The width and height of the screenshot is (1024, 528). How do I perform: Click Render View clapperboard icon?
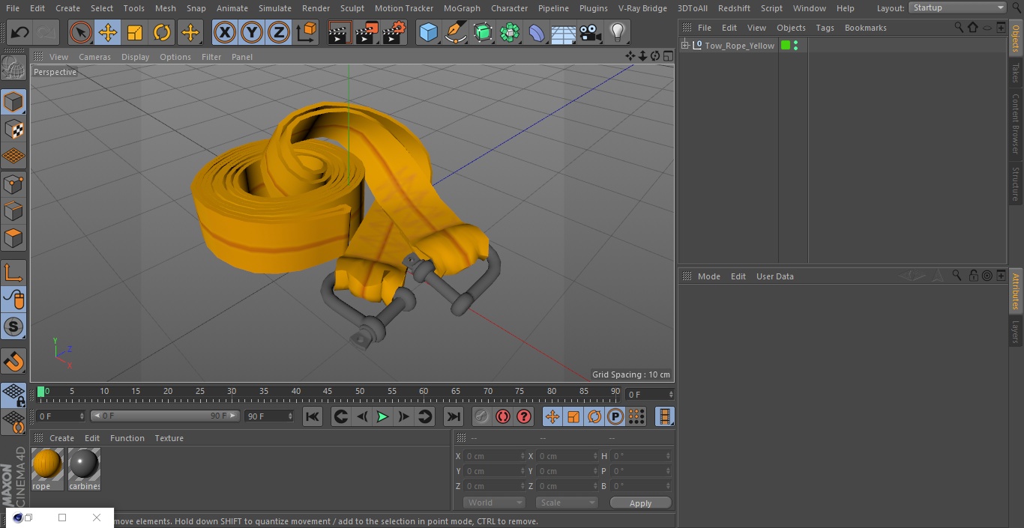pos(340,32)
